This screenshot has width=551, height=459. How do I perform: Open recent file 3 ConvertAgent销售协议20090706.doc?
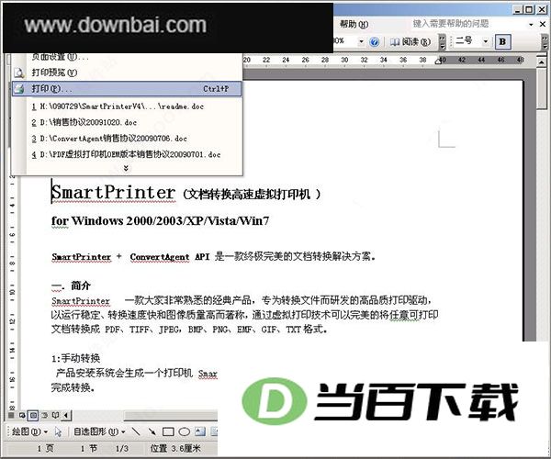[x=128, y=139]
